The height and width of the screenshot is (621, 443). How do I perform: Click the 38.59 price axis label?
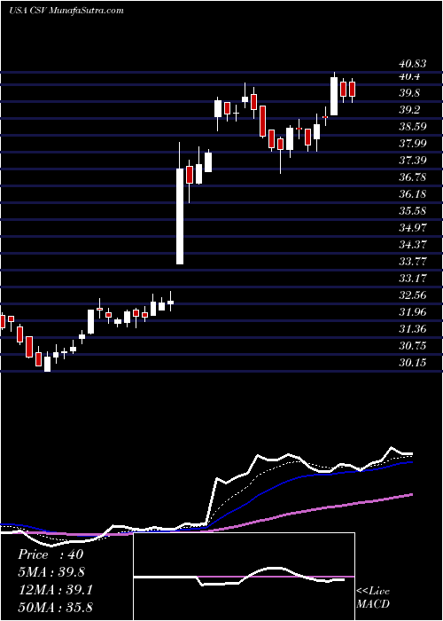[412, 127]
